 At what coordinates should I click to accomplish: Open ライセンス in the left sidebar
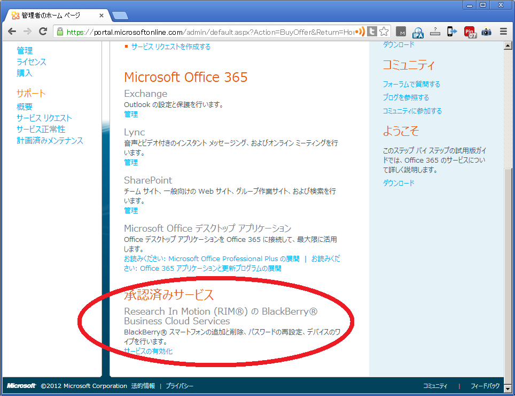[32, 62]
